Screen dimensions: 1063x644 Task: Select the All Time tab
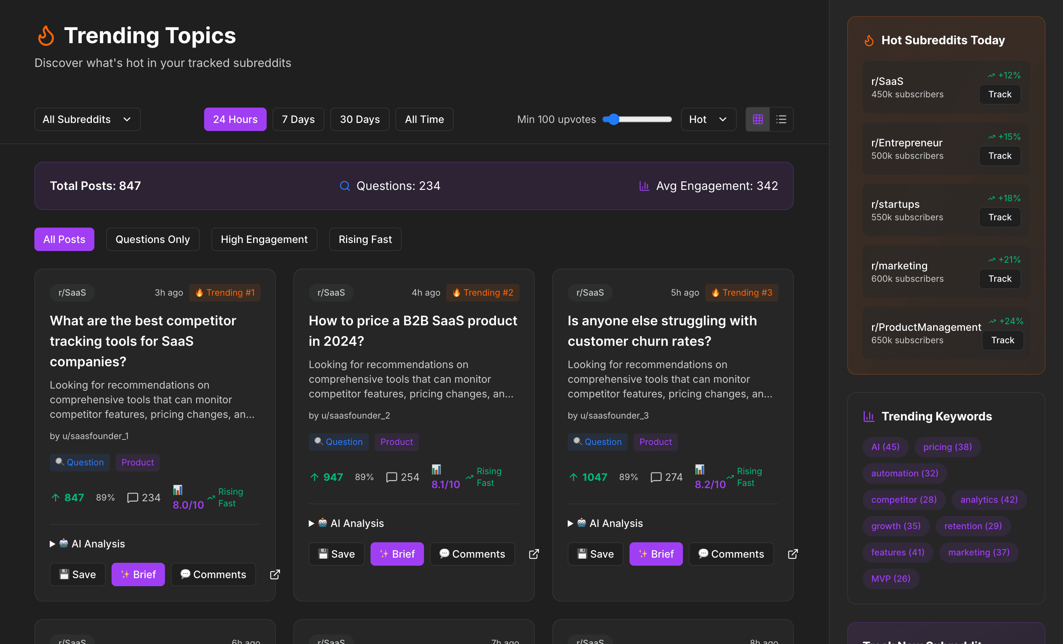[x=424, y=119]
